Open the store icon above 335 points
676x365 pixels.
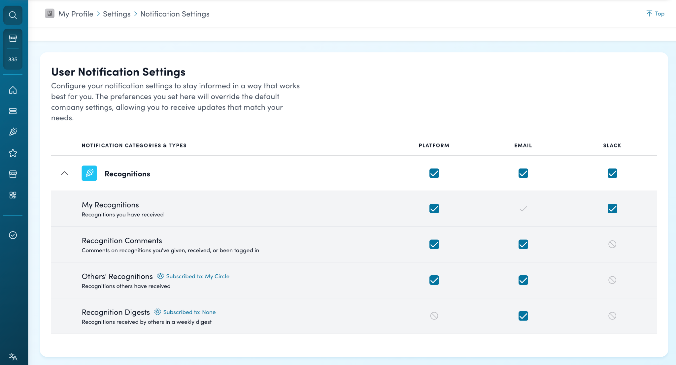[x=13, y=39]
